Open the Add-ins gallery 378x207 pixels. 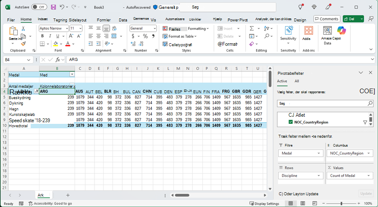[309, 33]
